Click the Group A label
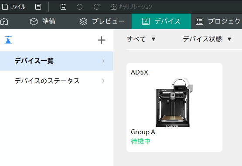The height and width of the screenshot is (166, 242). point(143,132)
